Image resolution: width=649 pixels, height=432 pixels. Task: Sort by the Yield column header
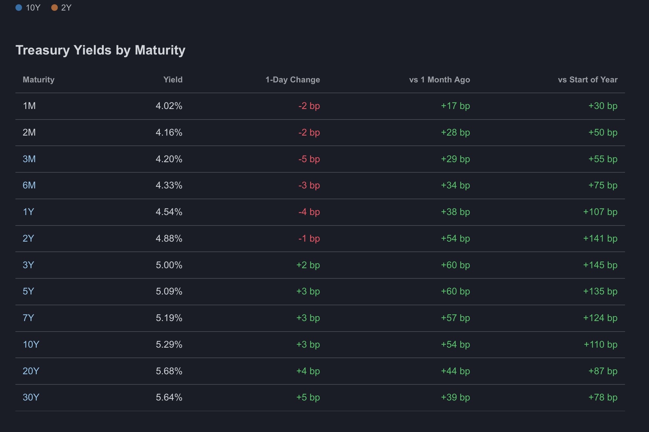click(173, 80)
